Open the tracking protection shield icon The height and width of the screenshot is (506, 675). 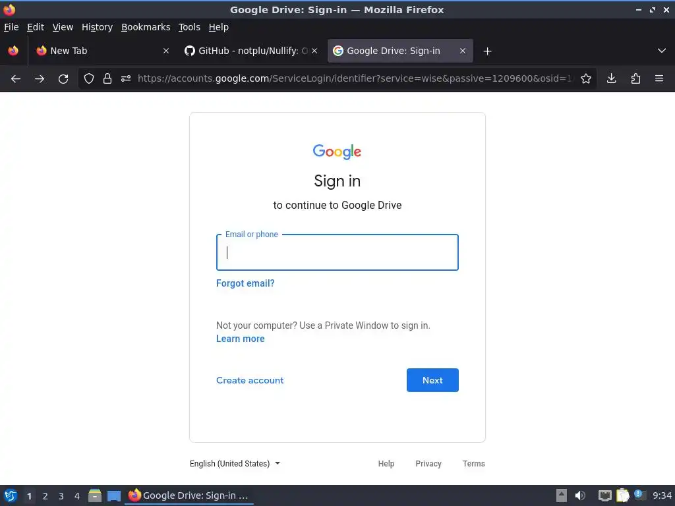tap(89, 79)
